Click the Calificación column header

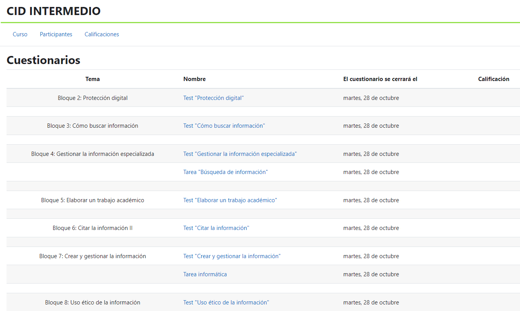(494, 79)
